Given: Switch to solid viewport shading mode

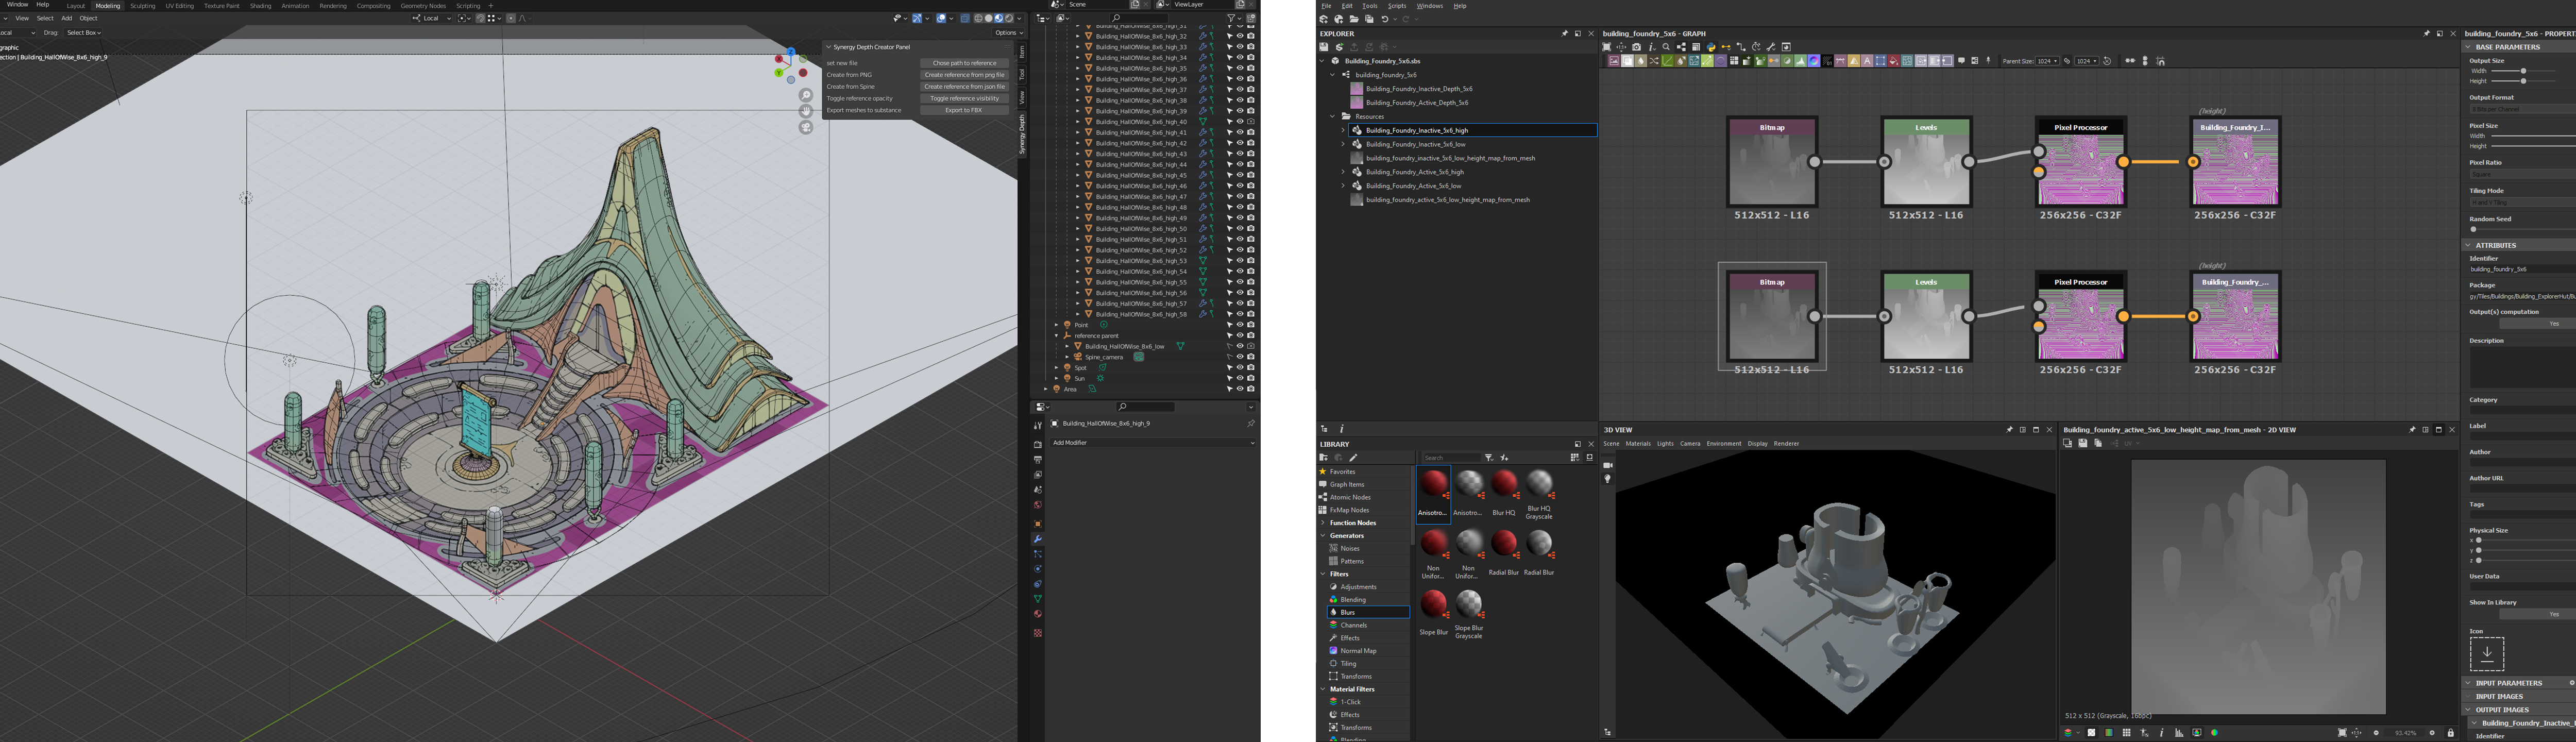Looking at the screenshot, I should pos(988,18).
